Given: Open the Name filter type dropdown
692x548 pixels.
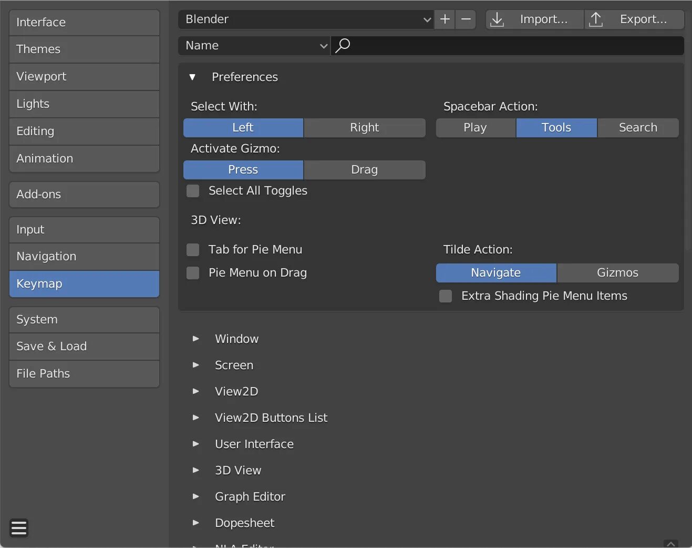Looking at the screenshot, I should (254, 46).
